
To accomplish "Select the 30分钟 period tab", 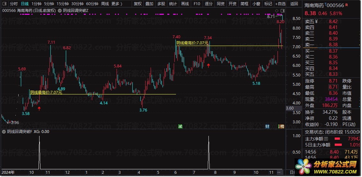I will pos(77,4).
